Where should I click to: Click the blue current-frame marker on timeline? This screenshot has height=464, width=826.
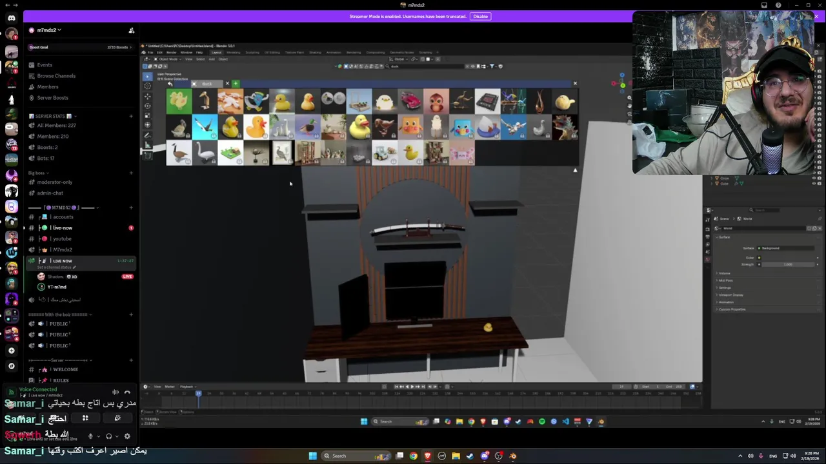tap(198, 393)
